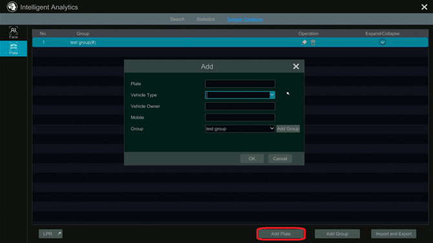Open the Sample Database tab
Image resolution: width=433 pixels, height=243 pixels.
pyautogui.click(x=245, y=19)
